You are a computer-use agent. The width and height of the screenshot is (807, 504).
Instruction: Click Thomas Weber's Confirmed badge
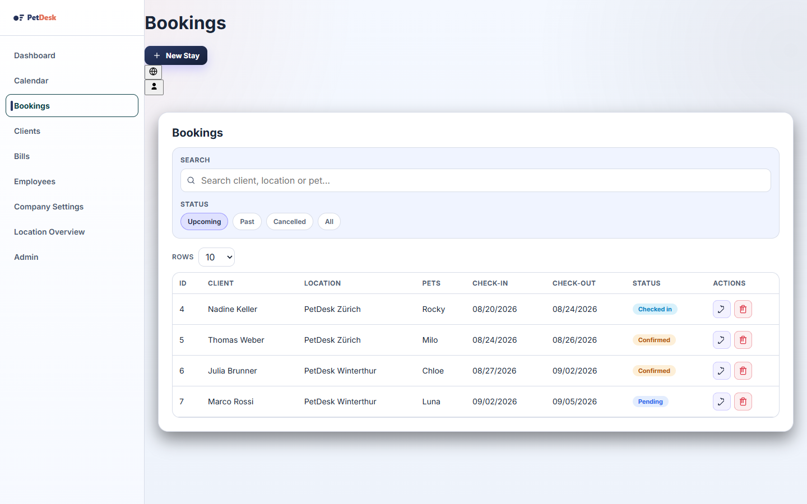coord(654,340)
